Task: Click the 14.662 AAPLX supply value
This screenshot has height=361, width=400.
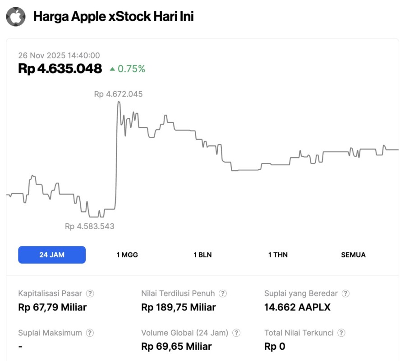Action: (297, 307)
